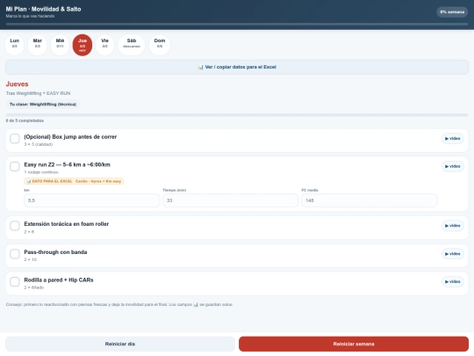Switch to Sáb descanso tab

[x=131, y=45]
